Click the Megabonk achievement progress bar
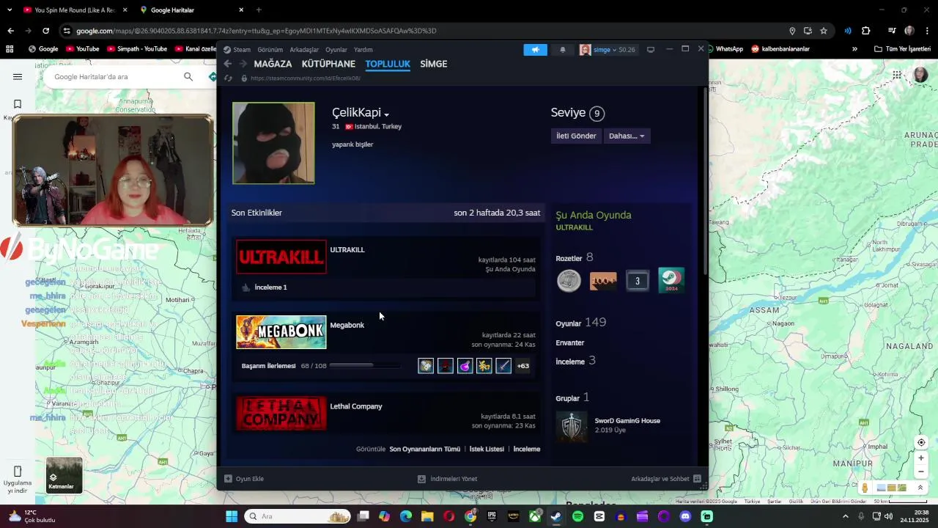The image size is (938, 528). [x=365, y=366]
